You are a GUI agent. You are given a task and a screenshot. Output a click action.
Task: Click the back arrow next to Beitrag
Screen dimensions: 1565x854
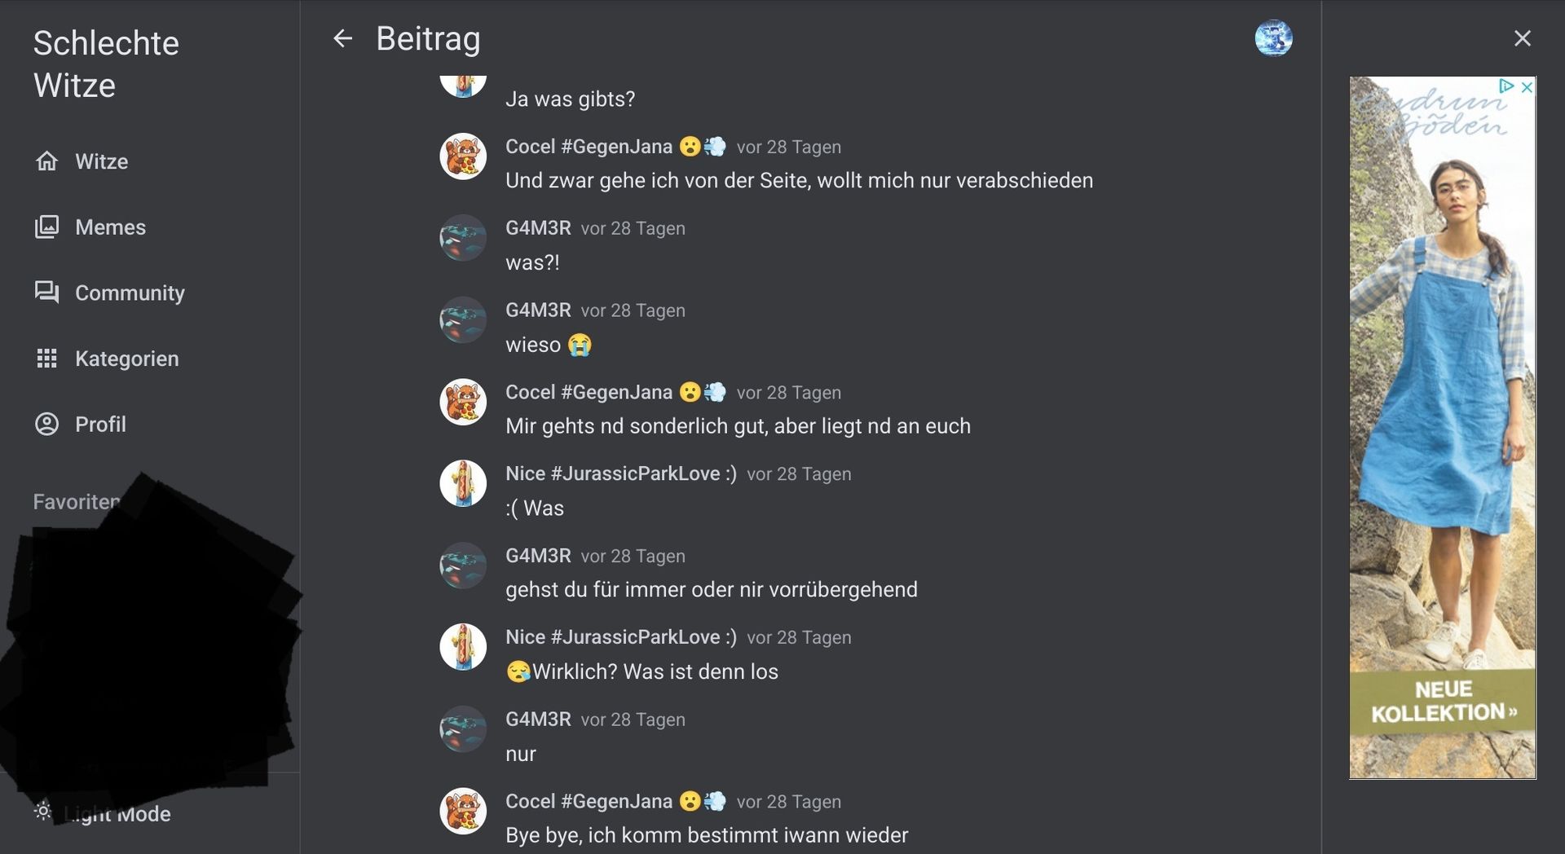(342, 38)
